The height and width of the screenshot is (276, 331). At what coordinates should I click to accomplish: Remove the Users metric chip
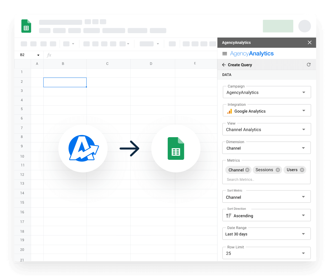(302, 170)
